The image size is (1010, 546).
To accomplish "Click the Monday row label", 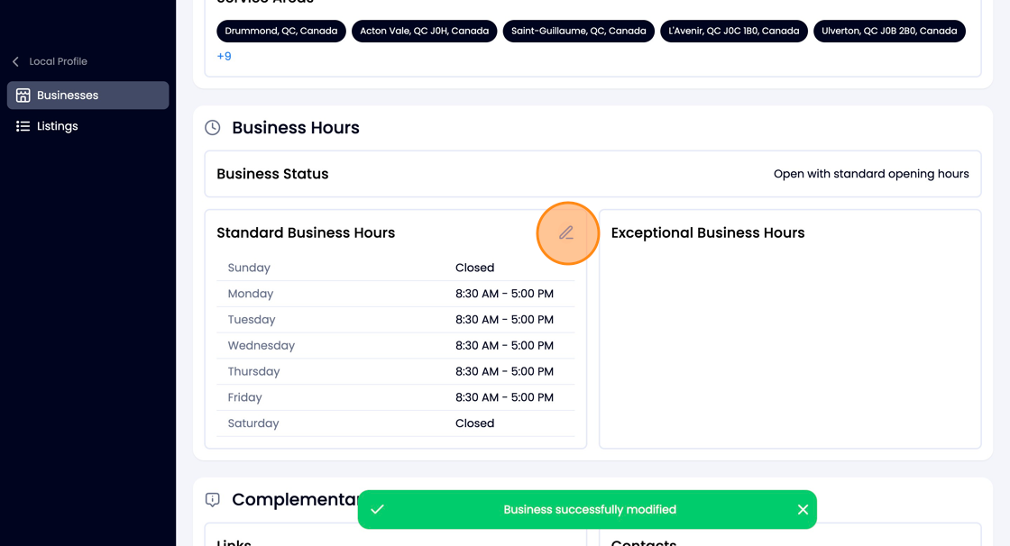I will [251, 294].
